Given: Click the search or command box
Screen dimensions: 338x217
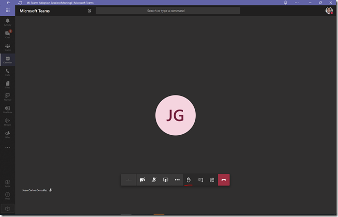Looking at the screenshot, I should 168,11.
